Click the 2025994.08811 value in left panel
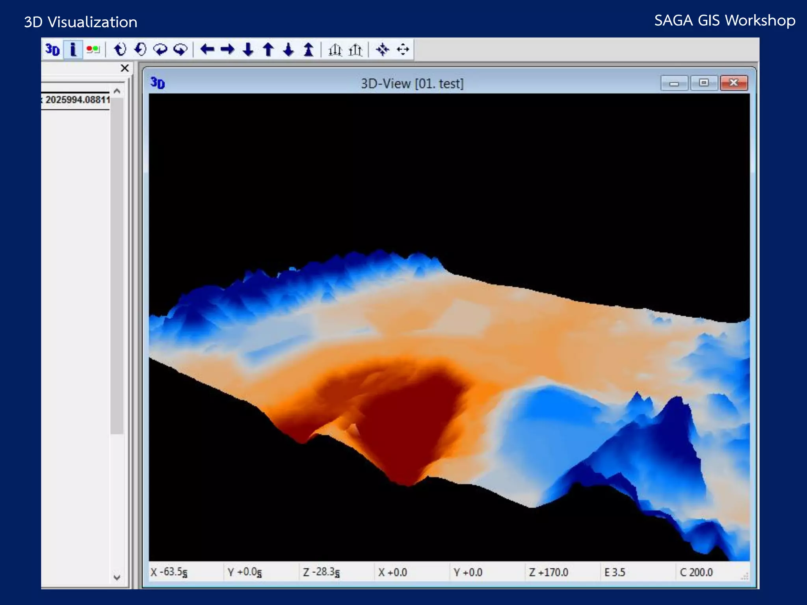 tap(78, 100)
